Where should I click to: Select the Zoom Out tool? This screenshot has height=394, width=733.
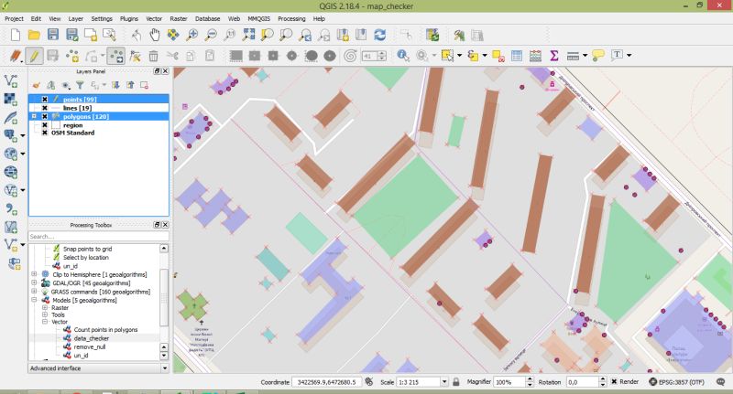pos(211,35)
